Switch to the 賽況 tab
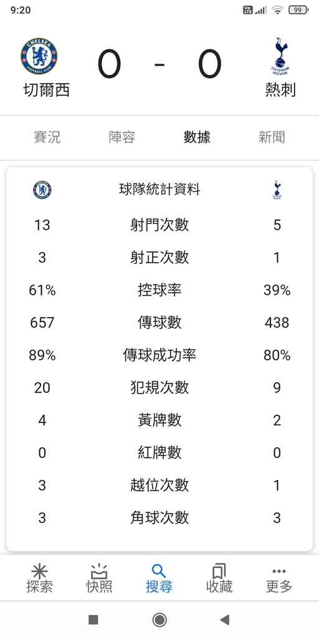The width and height of the screenshot is (319, 639). click(47, 137)
